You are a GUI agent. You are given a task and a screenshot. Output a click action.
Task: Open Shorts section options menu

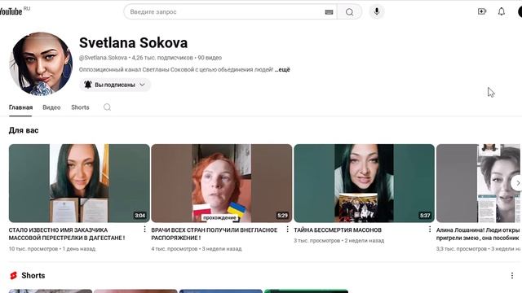[512, 275]
